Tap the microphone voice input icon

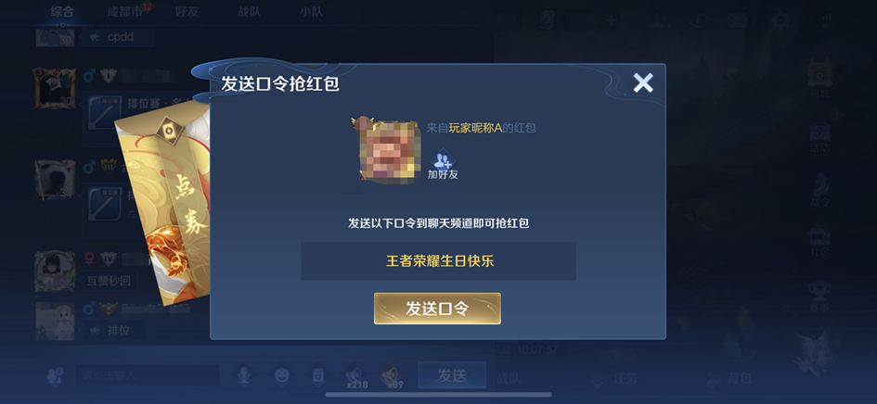[244, 375]
